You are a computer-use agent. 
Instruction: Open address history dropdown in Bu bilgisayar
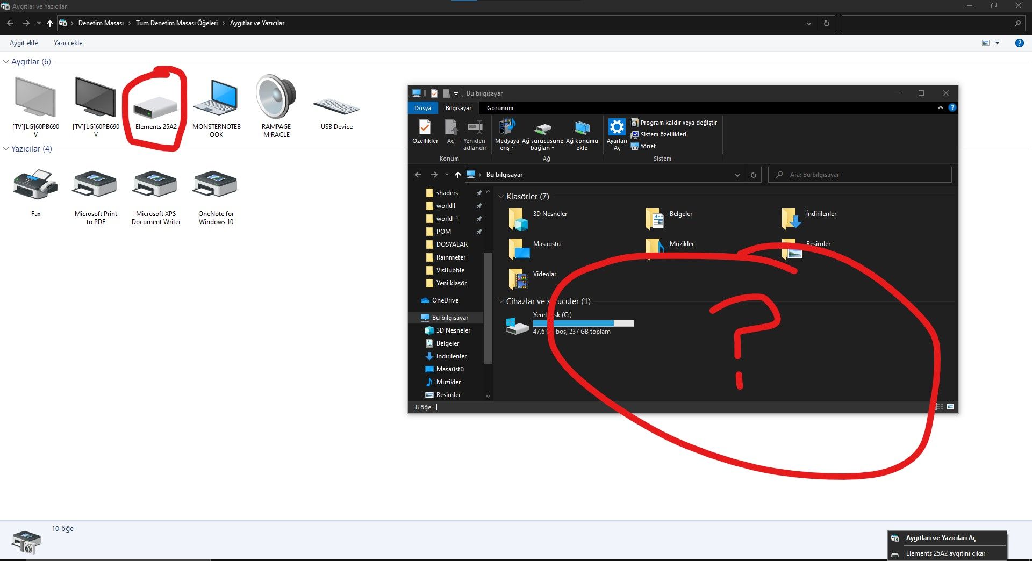(737, 175)
